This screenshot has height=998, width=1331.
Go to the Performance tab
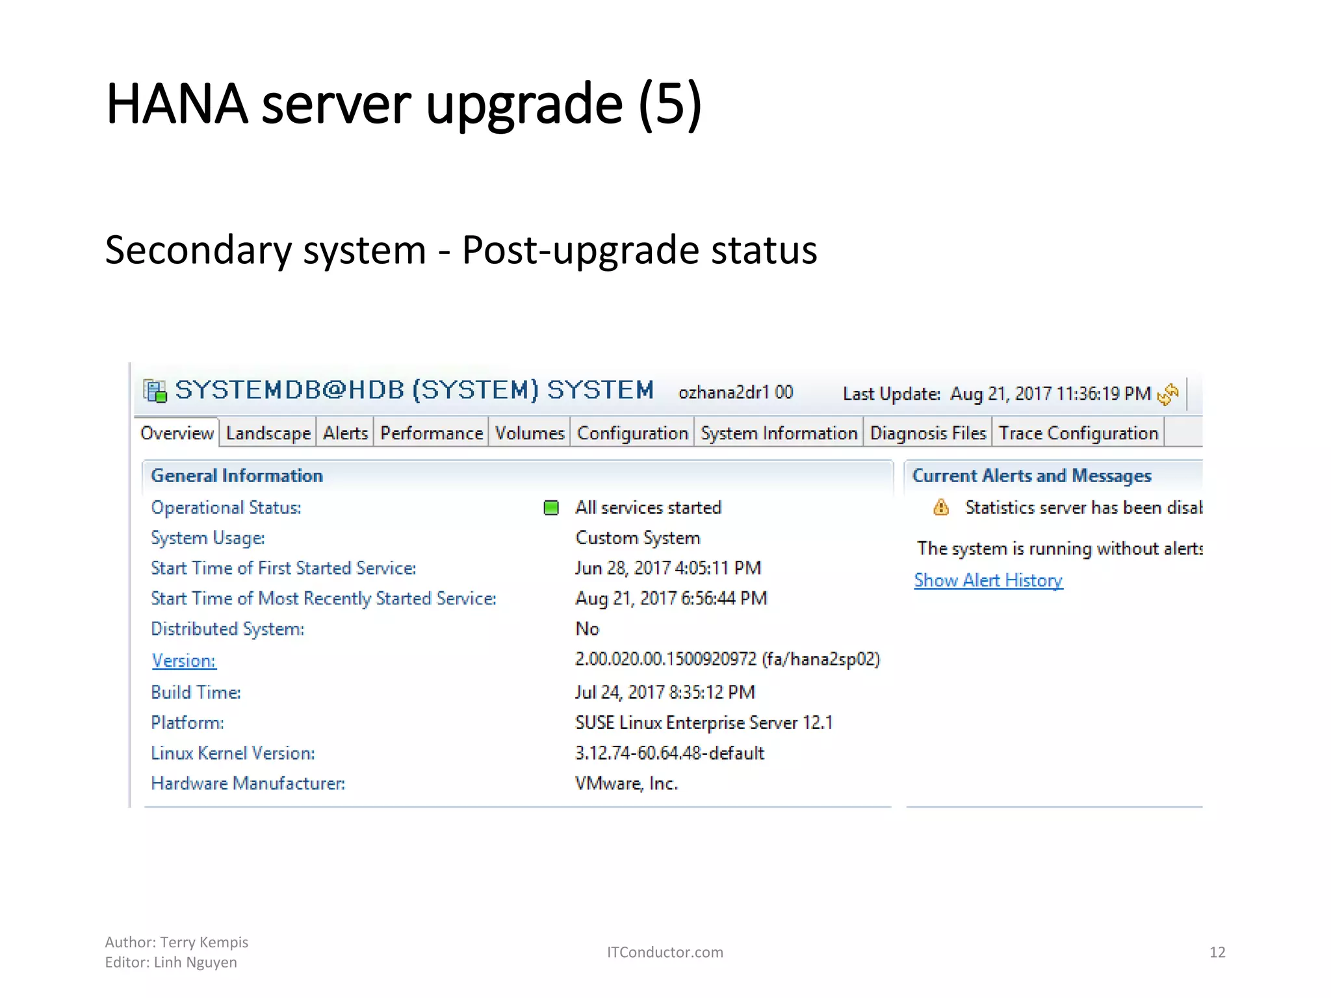(432, 433)
